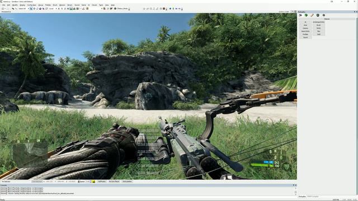Click the Unlink Object icon
The width and height of the screenshot is (358, 201).
[x=16, y=9]
